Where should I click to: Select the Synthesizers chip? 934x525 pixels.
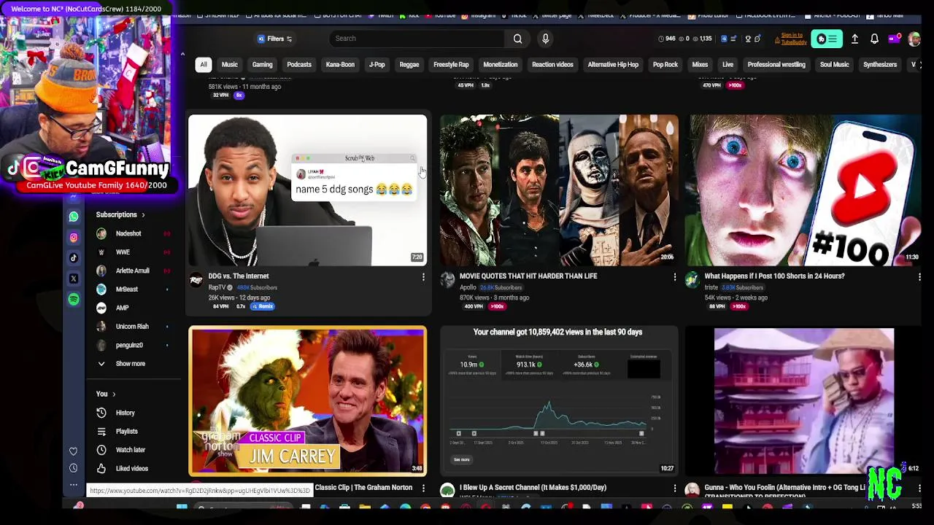pos(880,65)
